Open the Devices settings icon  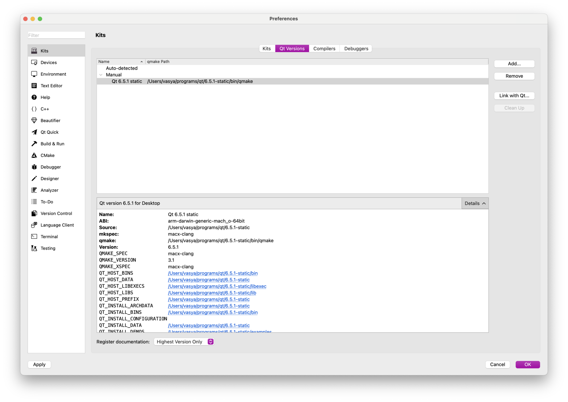point(34,62)
